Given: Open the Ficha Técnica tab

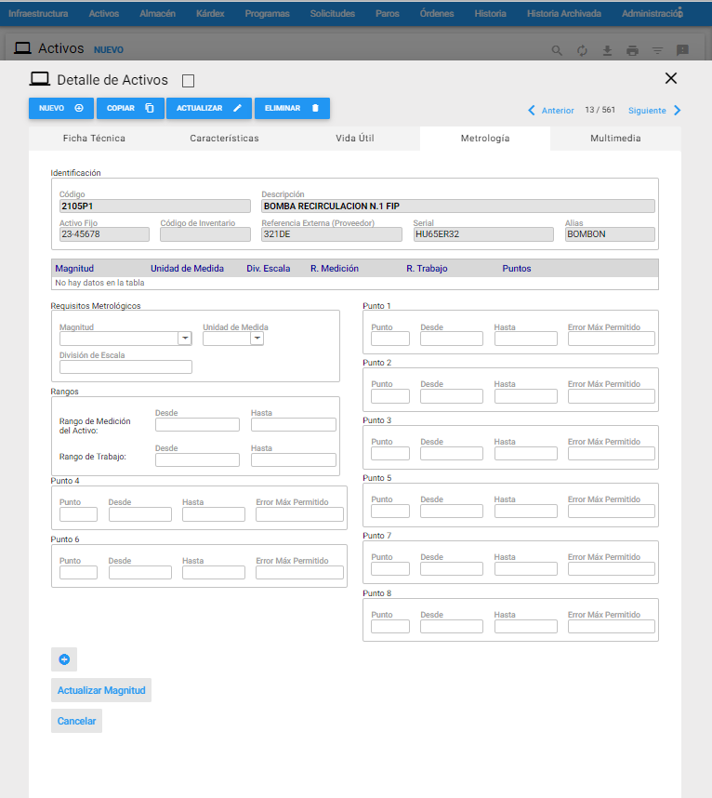Looking at the screenshot, I should pos(94,139).
